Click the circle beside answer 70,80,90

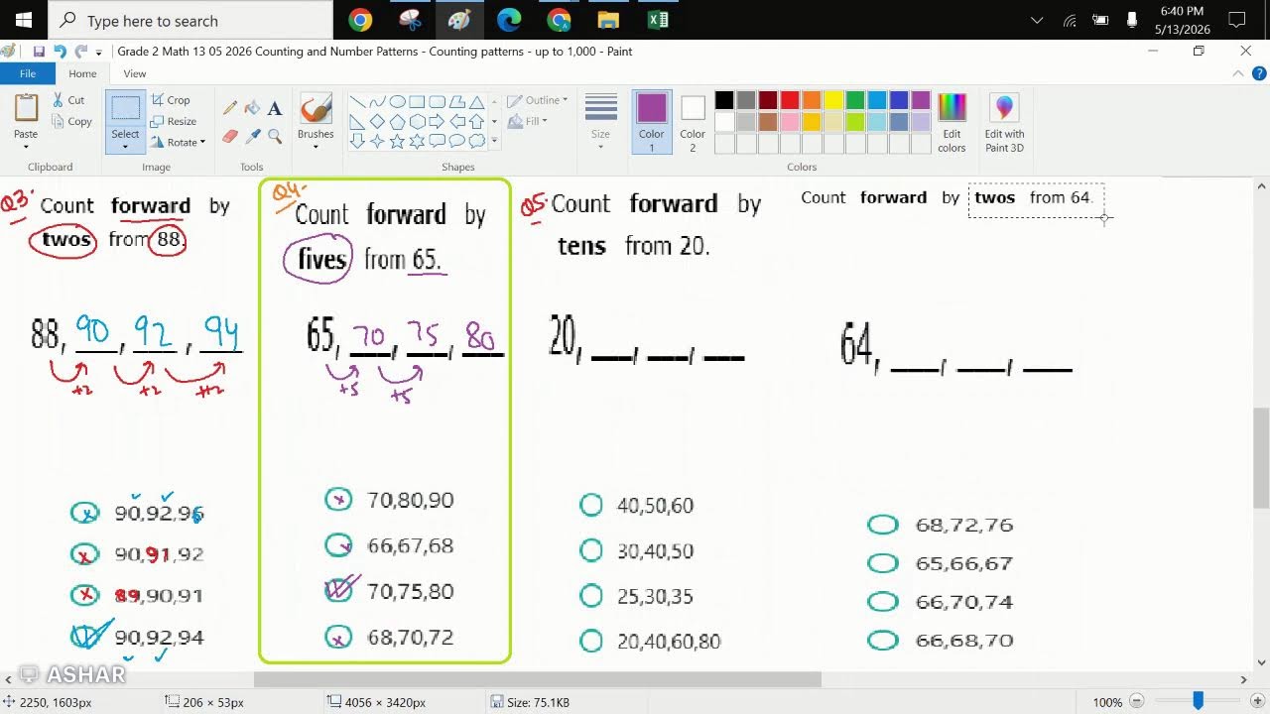click(x=338, y=500)
